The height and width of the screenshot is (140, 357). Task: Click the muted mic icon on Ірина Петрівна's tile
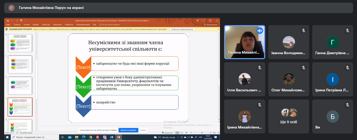click(x=348, y=68)
